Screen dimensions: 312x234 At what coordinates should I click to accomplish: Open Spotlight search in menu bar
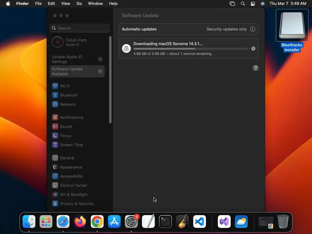click(243, 4)
